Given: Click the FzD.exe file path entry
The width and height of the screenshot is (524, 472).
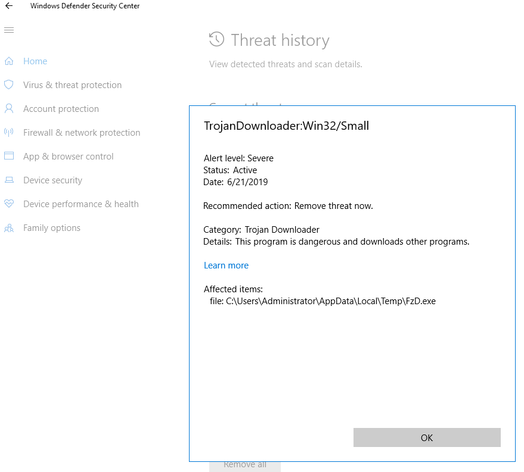Looking at the screenshot, I should coord(324,301).
